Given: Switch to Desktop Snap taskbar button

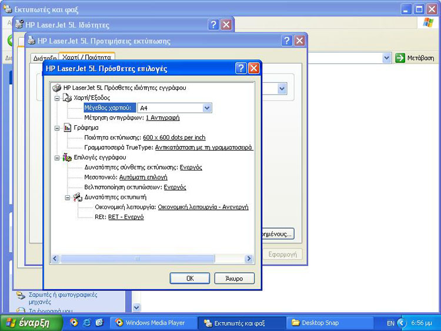Looking at the screenshot, I should coord(329,323).
